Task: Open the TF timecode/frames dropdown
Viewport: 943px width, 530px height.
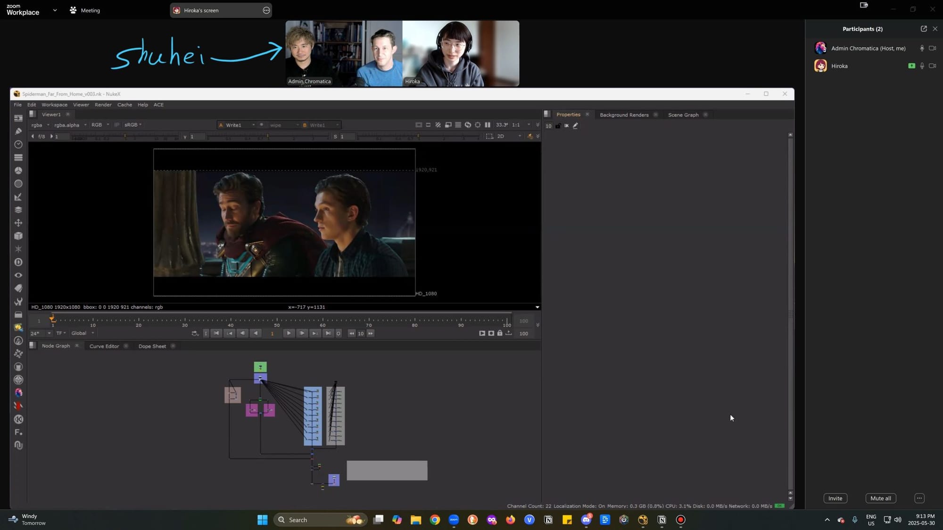Action: click(x=61, y=333)
